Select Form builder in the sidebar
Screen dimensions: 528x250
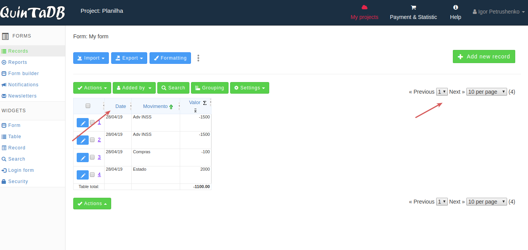[x=23, y=74]
